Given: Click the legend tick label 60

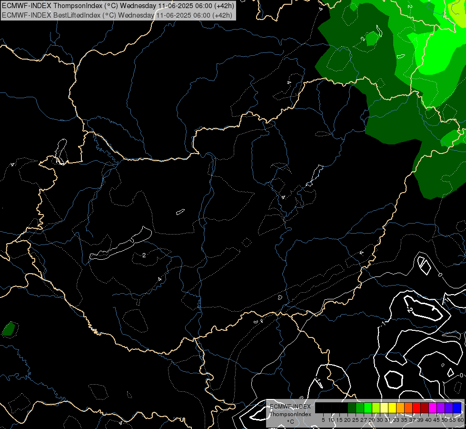Looking at the screenshot, I should click(461, 420).
